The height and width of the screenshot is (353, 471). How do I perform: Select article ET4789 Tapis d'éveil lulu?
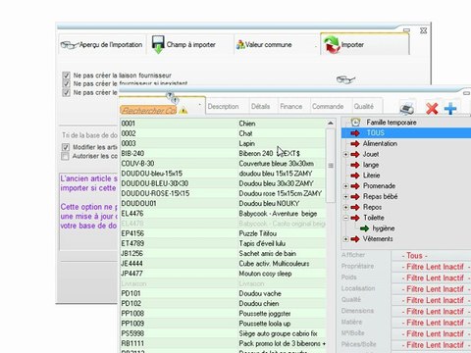coord(223,243)
